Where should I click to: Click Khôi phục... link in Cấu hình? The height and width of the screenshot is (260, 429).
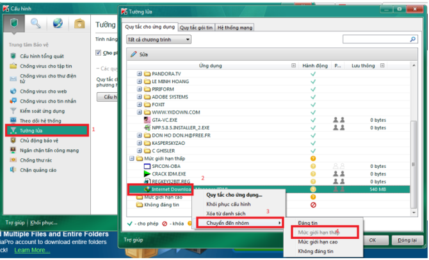44,222
